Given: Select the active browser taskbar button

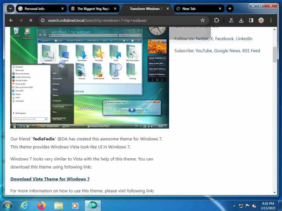Looking at the screenshot, I should 93,206.
